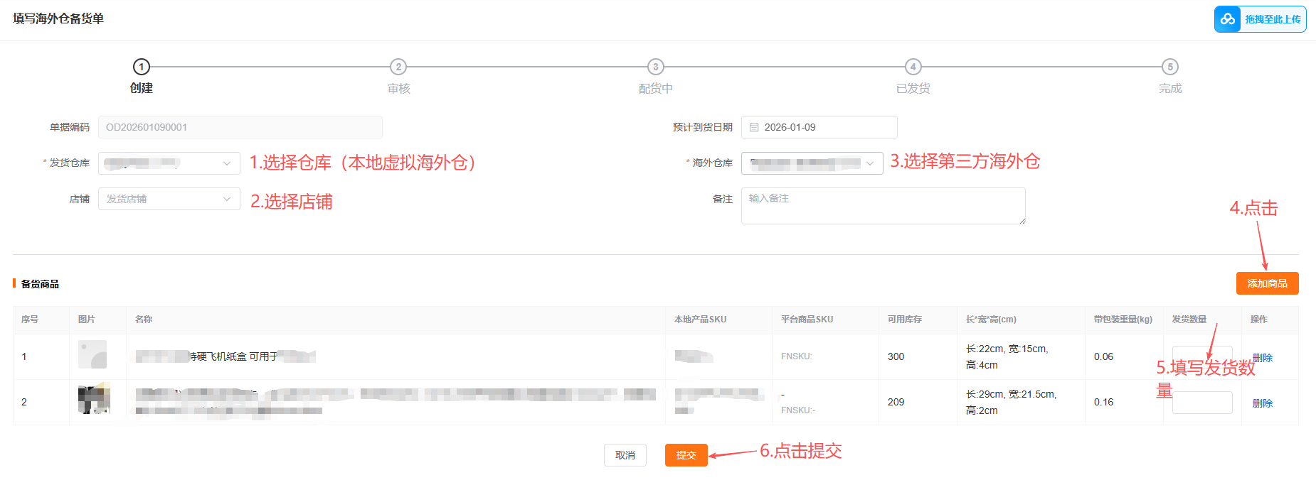Screen dimensions: 1316x502
Task: Click the 取消 cancel button
Action: click(625, 455)
